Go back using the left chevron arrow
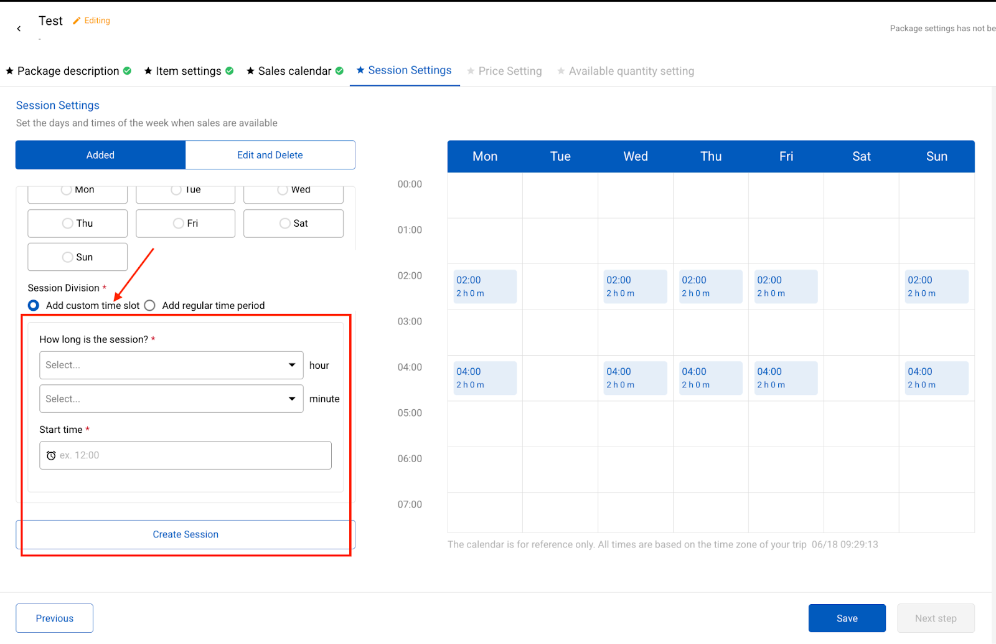The height and width of the screenshot is (644, 996). point(19,29)
